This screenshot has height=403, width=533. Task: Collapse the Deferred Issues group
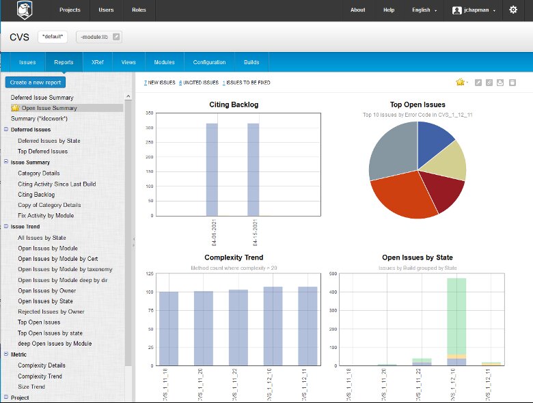[x=6, y=130]
